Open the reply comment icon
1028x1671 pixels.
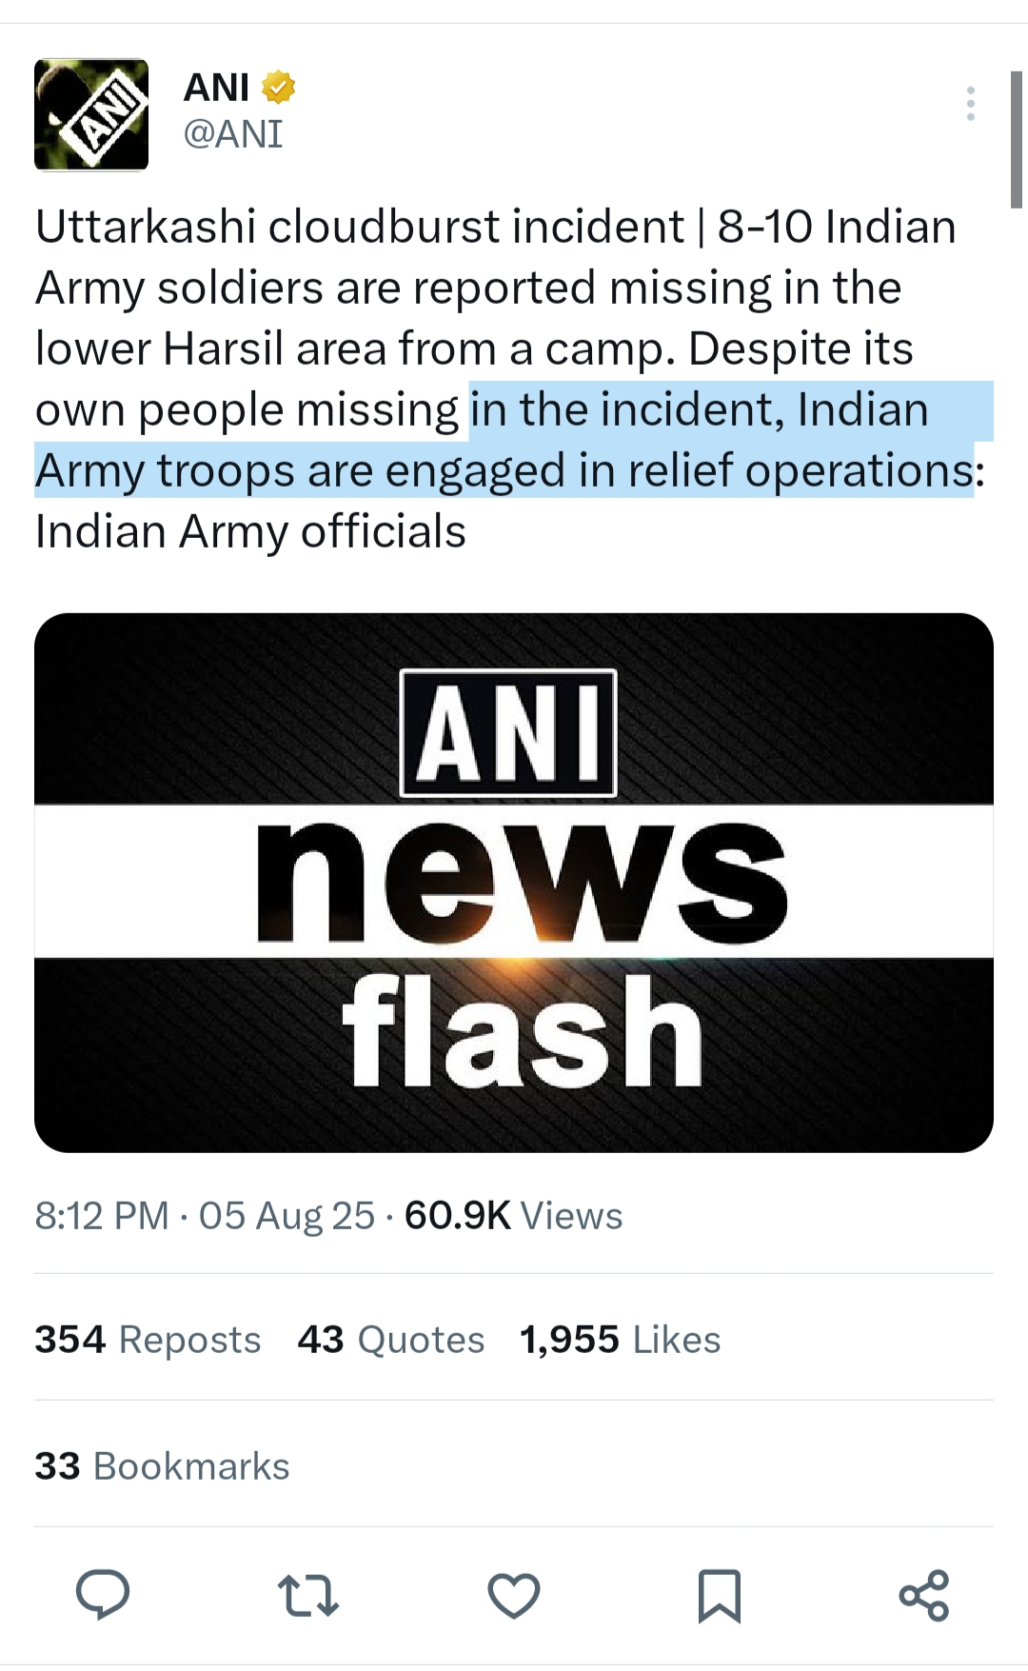(x=103, y=1594)
